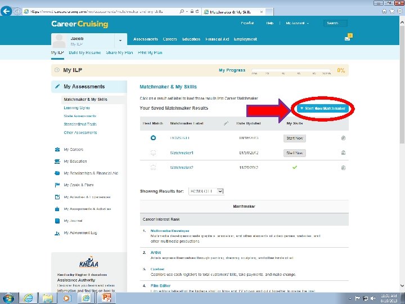Open the Cashier career link
The height and width of the screenshot is (304, 405).
tap(157, 269)
